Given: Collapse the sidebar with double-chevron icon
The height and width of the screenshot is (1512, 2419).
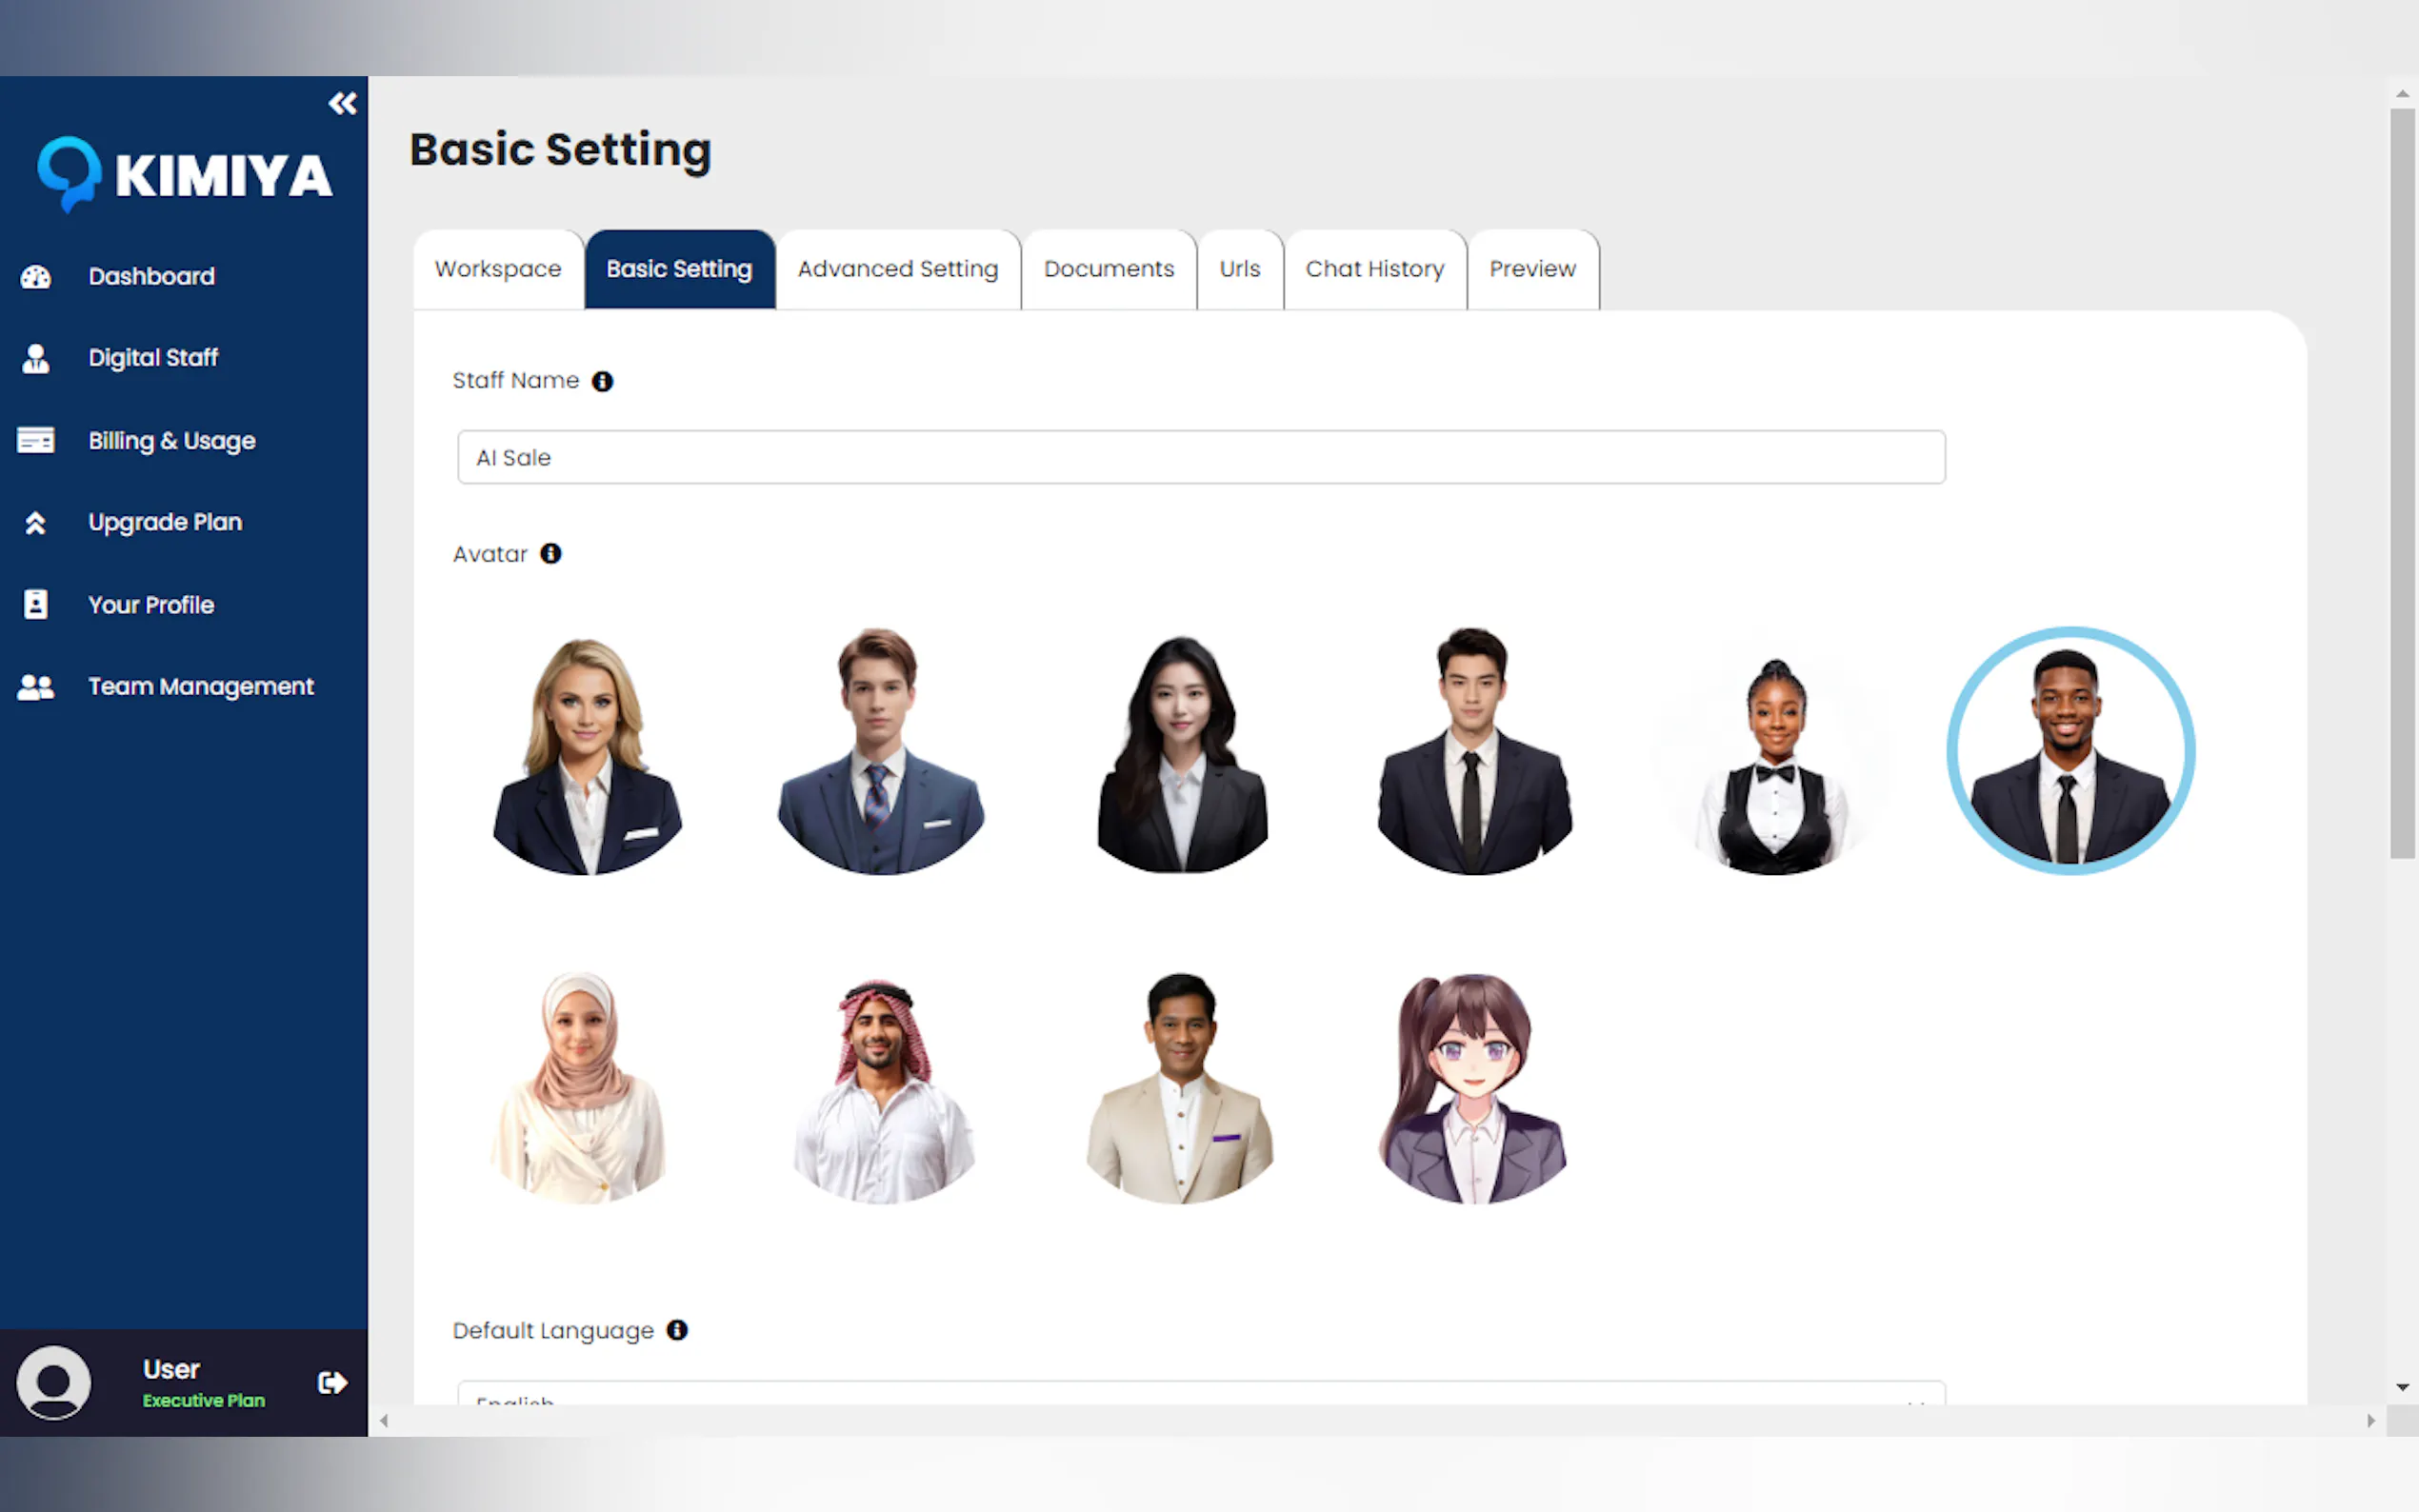Looking at the screenshot, I should click(342, 103).
